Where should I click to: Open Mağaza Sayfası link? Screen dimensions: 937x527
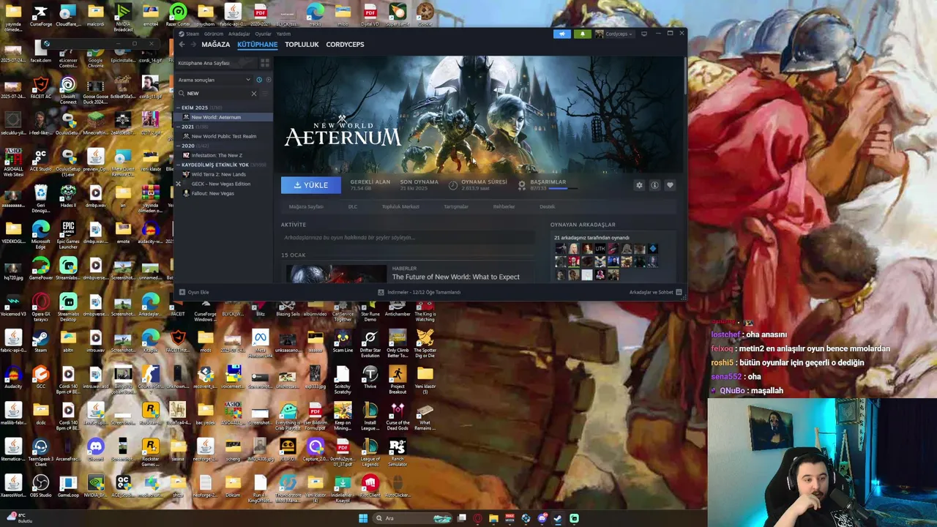[306, 206]
